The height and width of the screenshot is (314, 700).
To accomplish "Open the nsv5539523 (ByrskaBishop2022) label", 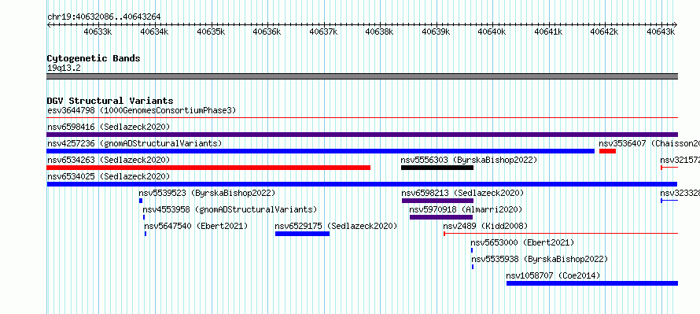I will pos(207,193).
